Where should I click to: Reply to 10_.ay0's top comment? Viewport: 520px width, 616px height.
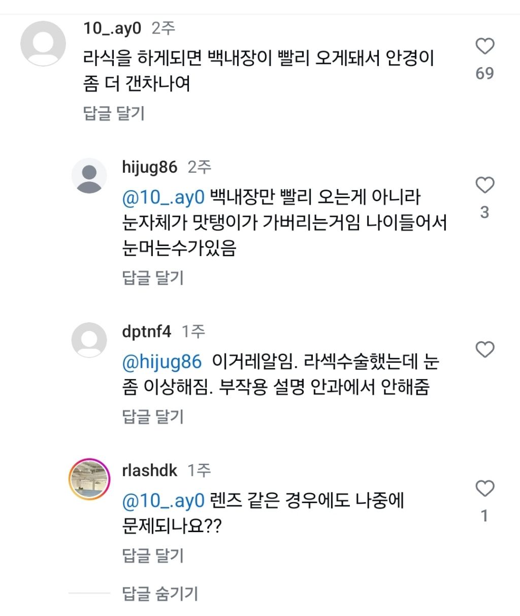click(114, 113)
